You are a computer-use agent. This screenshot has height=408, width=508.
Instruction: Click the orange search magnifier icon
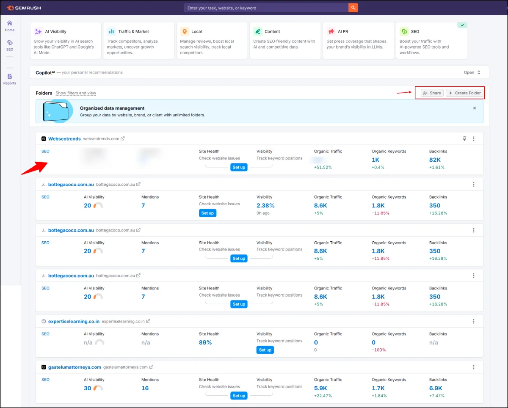353,8
